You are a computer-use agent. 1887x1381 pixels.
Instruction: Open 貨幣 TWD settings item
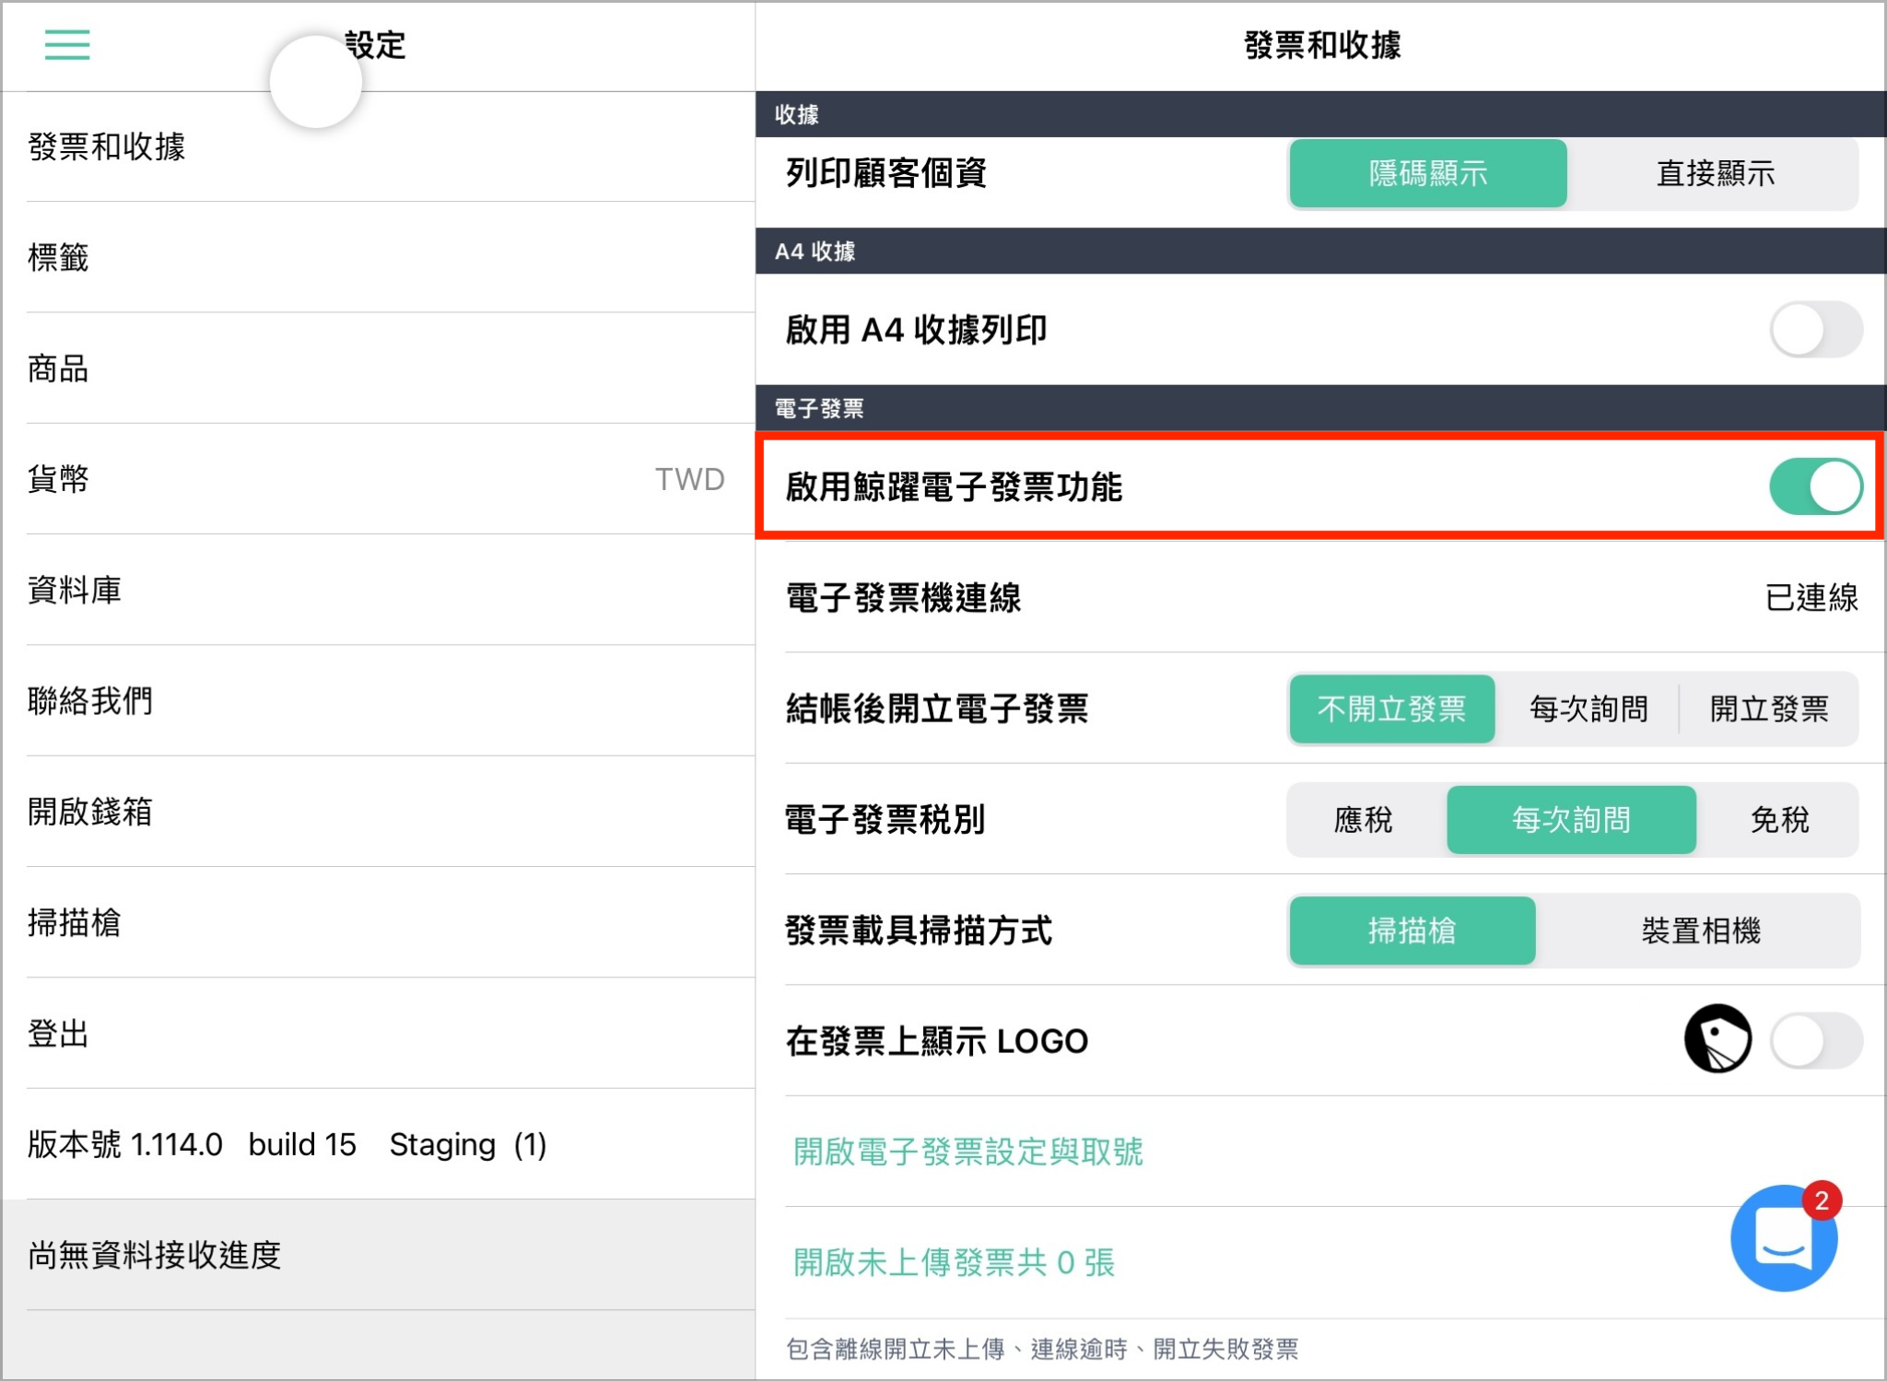378,479
